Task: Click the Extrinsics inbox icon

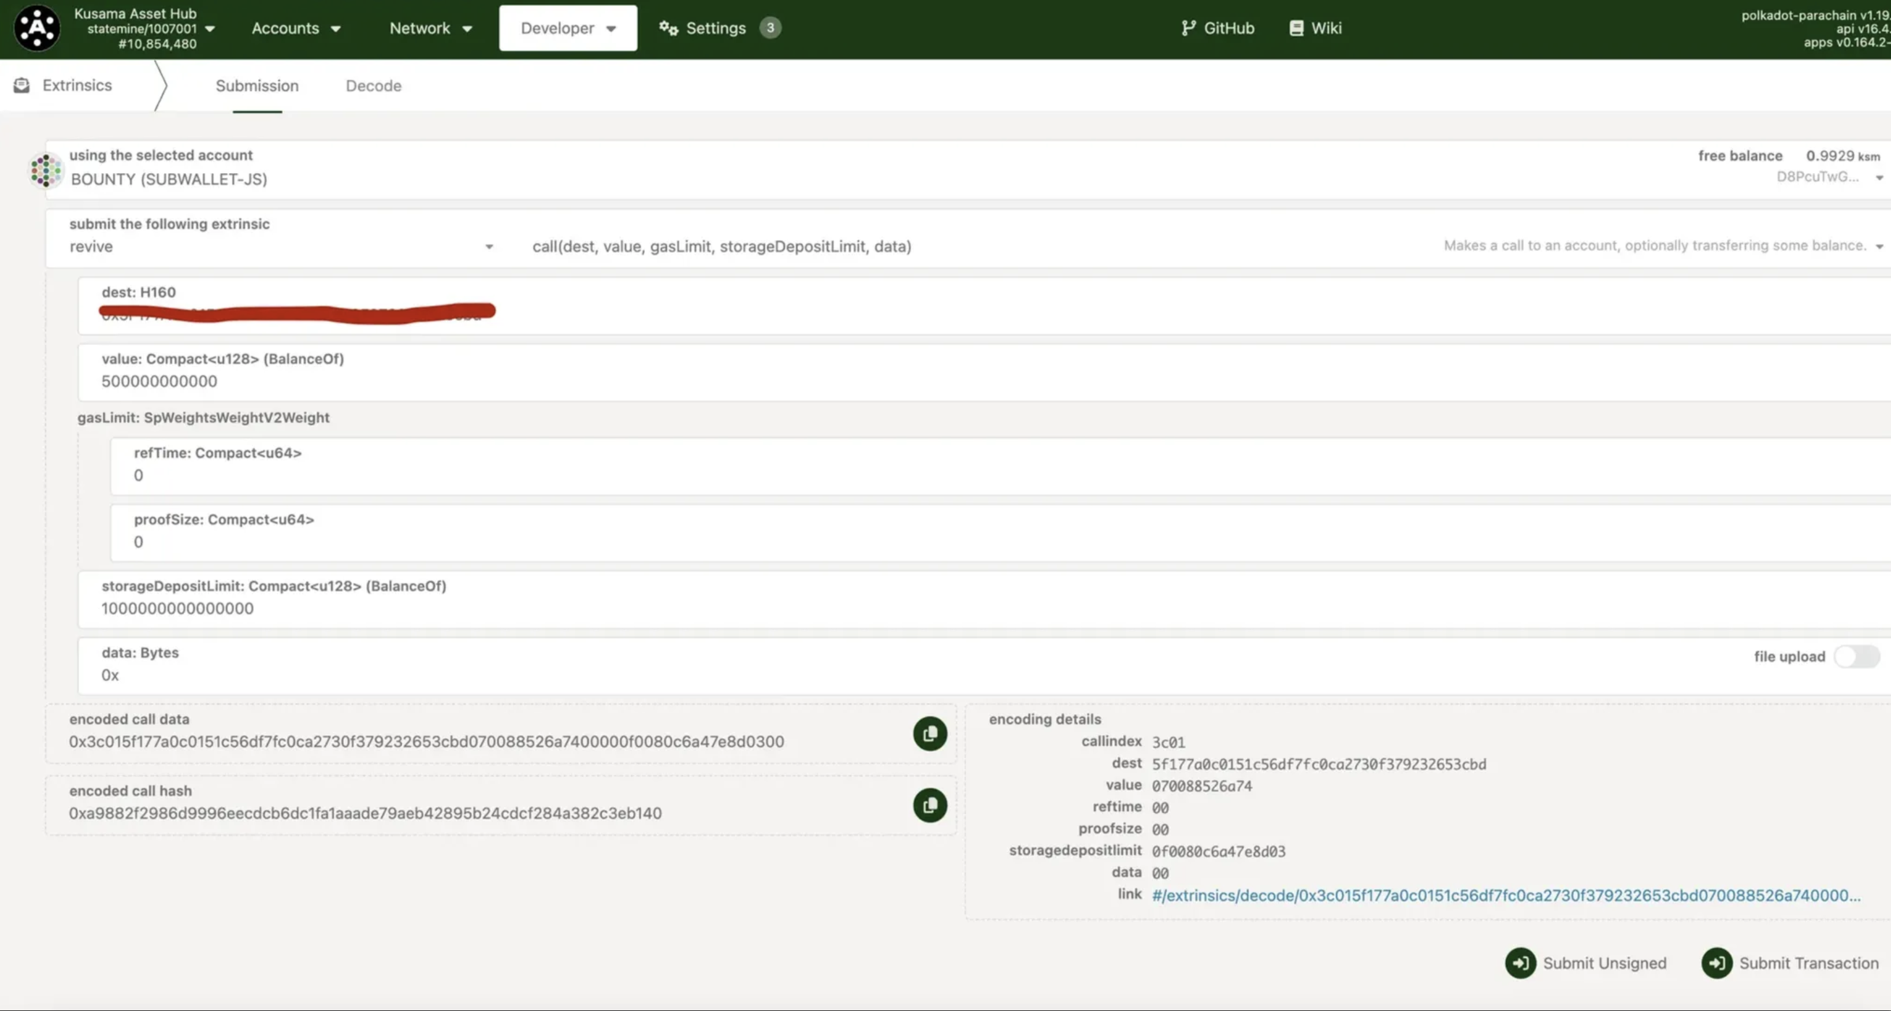Action: click(x=22, y=85)
